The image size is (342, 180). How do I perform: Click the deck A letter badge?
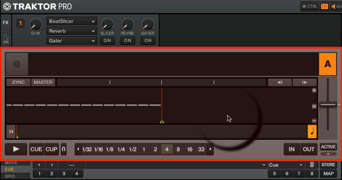(x=327, y=64)
